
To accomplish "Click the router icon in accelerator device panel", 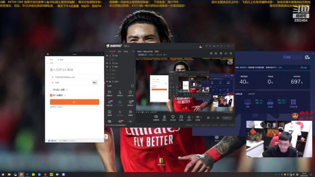I will 270,102.
